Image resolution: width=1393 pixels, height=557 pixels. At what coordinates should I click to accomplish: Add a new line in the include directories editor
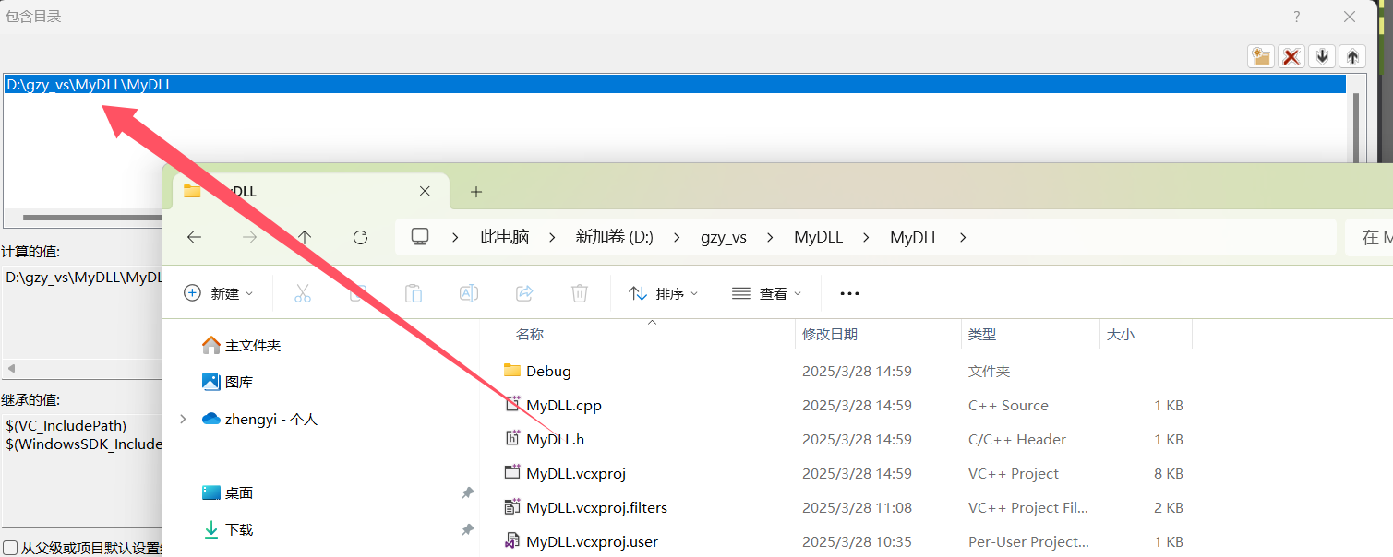tap(1260, 56)
